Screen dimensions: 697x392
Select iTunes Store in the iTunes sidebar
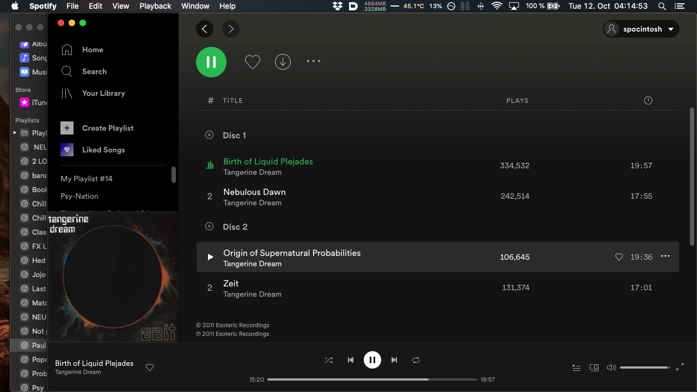[x=34, y=102]
